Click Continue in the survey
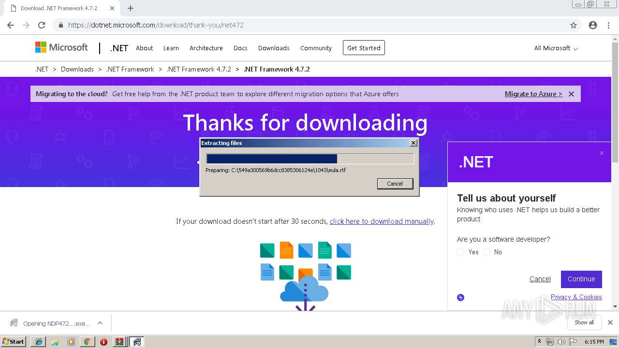Screen dimensions: 619x348 (x=581, y=279)
